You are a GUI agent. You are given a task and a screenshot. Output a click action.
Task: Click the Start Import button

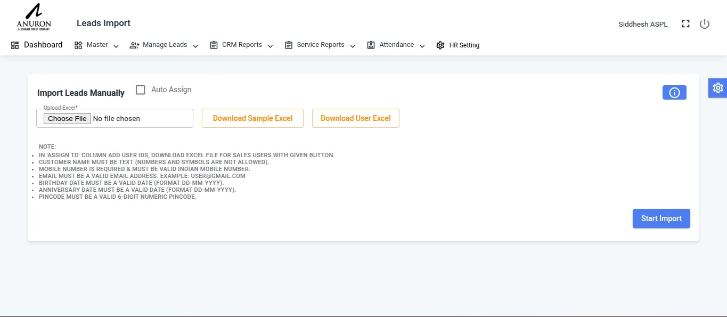tap(661, 218)
